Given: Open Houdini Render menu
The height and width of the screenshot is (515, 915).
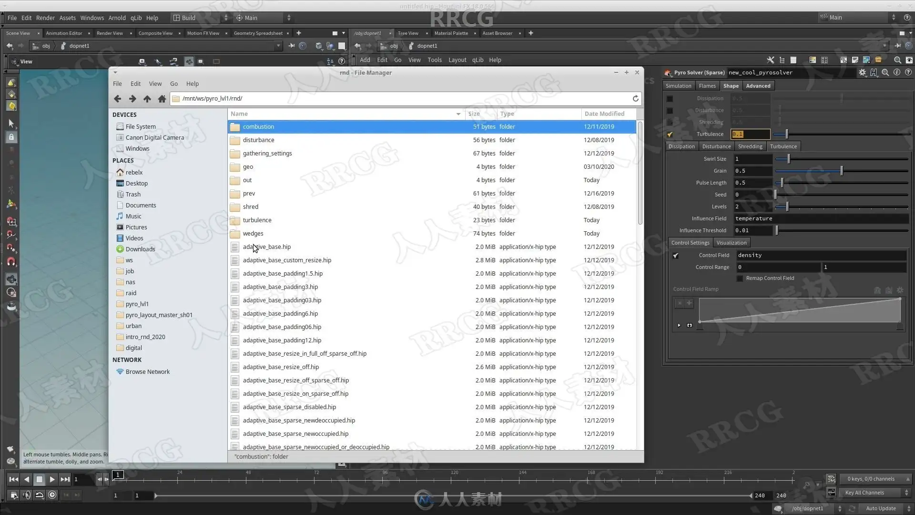Looking at the screenshot, I should pyautogui.click(x=45, y=18).
